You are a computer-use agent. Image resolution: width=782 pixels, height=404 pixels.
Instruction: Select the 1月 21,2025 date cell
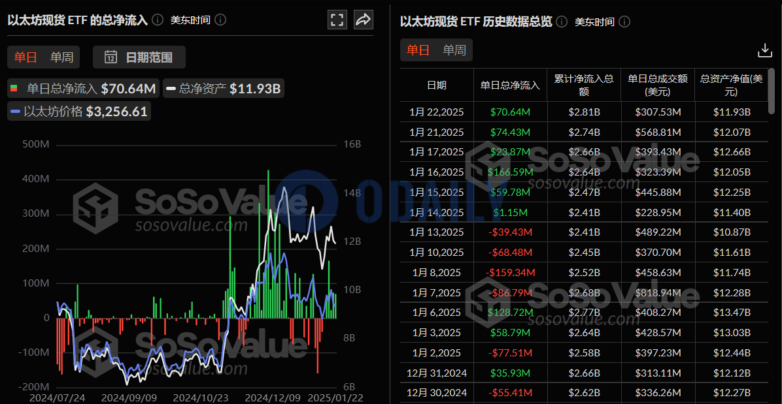pyautogui.click(x=437, y=132)
